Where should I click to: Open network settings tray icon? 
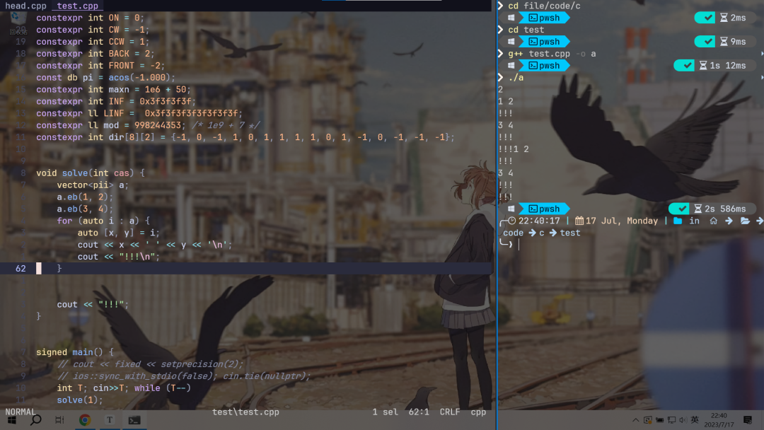[671, 420]
